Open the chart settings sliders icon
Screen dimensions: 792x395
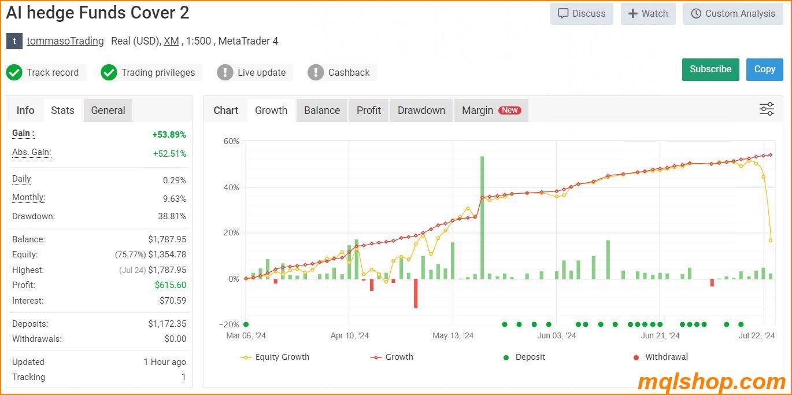click(x=766, y=109)
